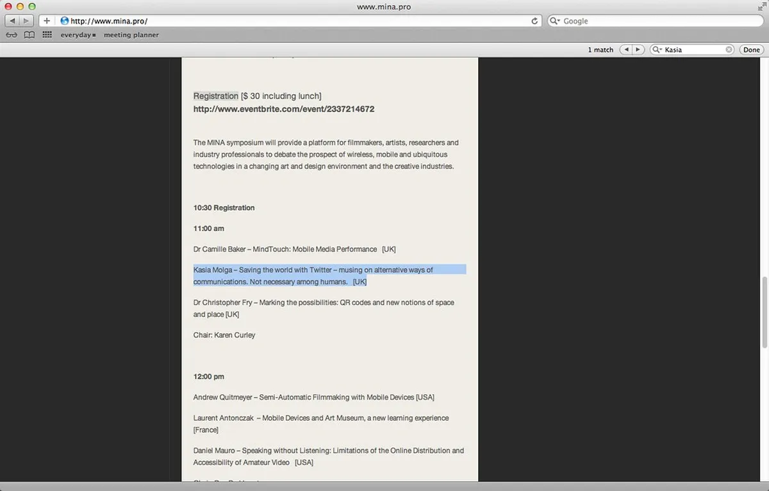
Task: Click the highlighted Kasia Molga entry
Action: (x=329, y=276)
